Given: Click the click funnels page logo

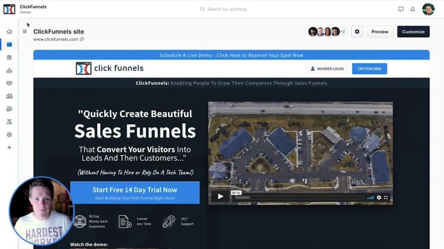Looking at the screenshot, I should [110, 68].
